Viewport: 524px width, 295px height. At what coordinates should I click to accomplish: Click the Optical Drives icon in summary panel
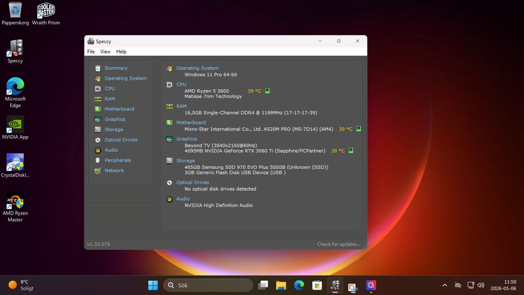[169, 182]
